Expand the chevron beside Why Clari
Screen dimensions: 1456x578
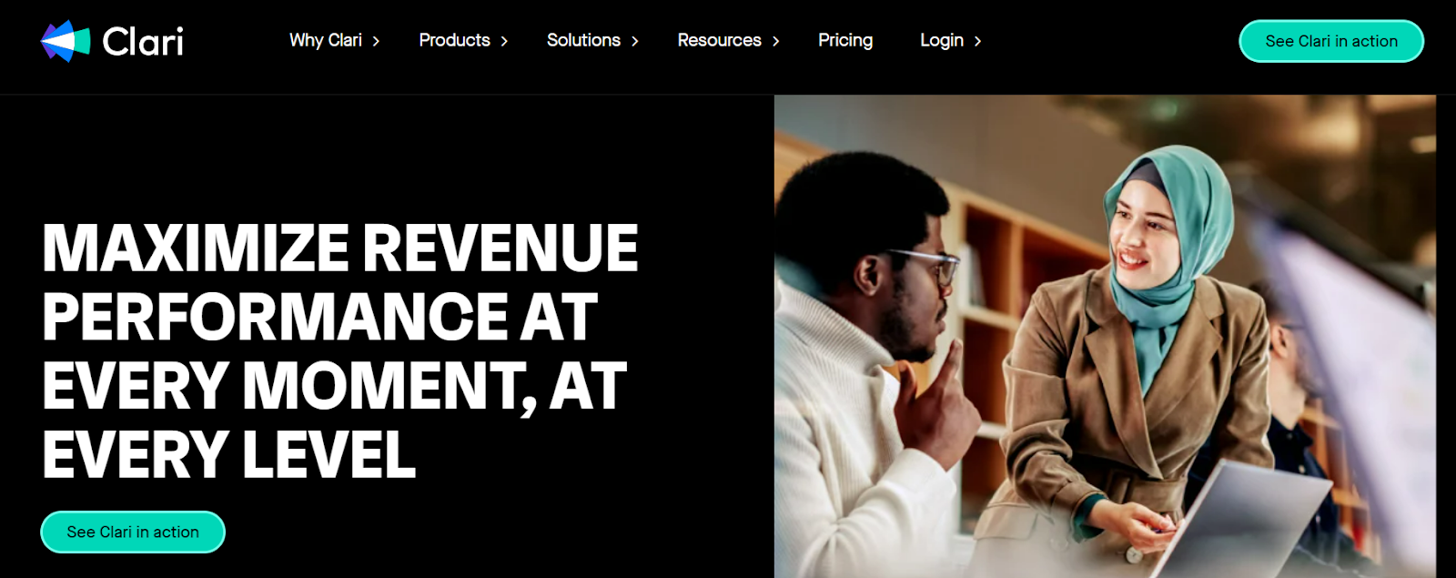(376, 41)
